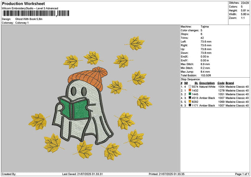Viewport: 251px width, 177px height.
Task: Click thread code '1069' in the stop table
Action: (221, 102)
